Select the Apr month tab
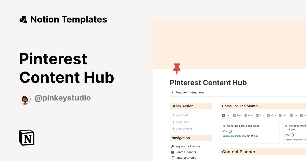Image resolution: width=306 pixels, height=161 pixels. click(260, 115)
